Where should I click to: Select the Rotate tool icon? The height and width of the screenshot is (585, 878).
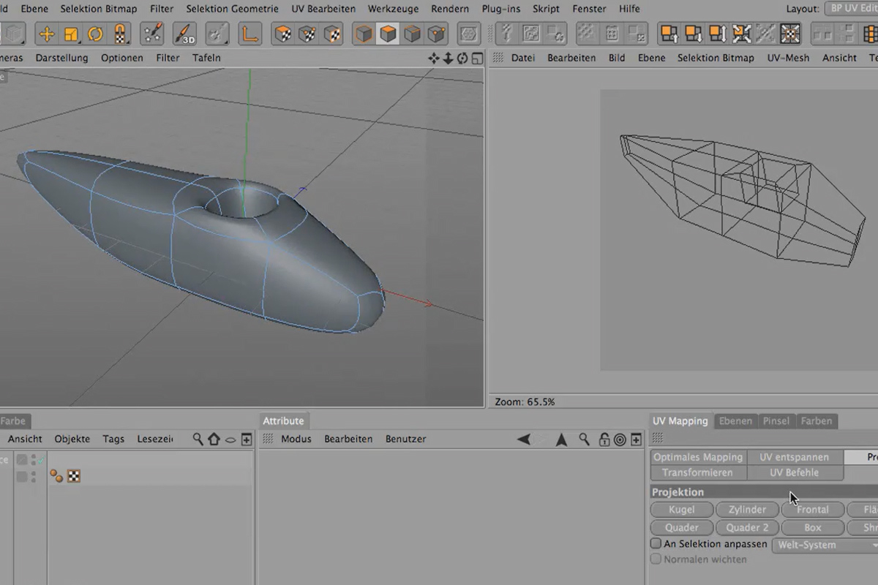click(x=96, y=34)
